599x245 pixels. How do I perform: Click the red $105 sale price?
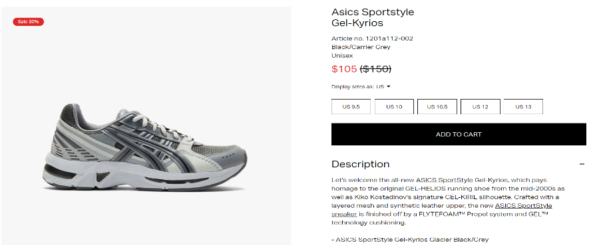point(344,69)
